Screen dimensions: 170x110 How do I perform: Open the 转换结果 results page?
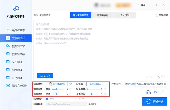(x=161, y=15)
